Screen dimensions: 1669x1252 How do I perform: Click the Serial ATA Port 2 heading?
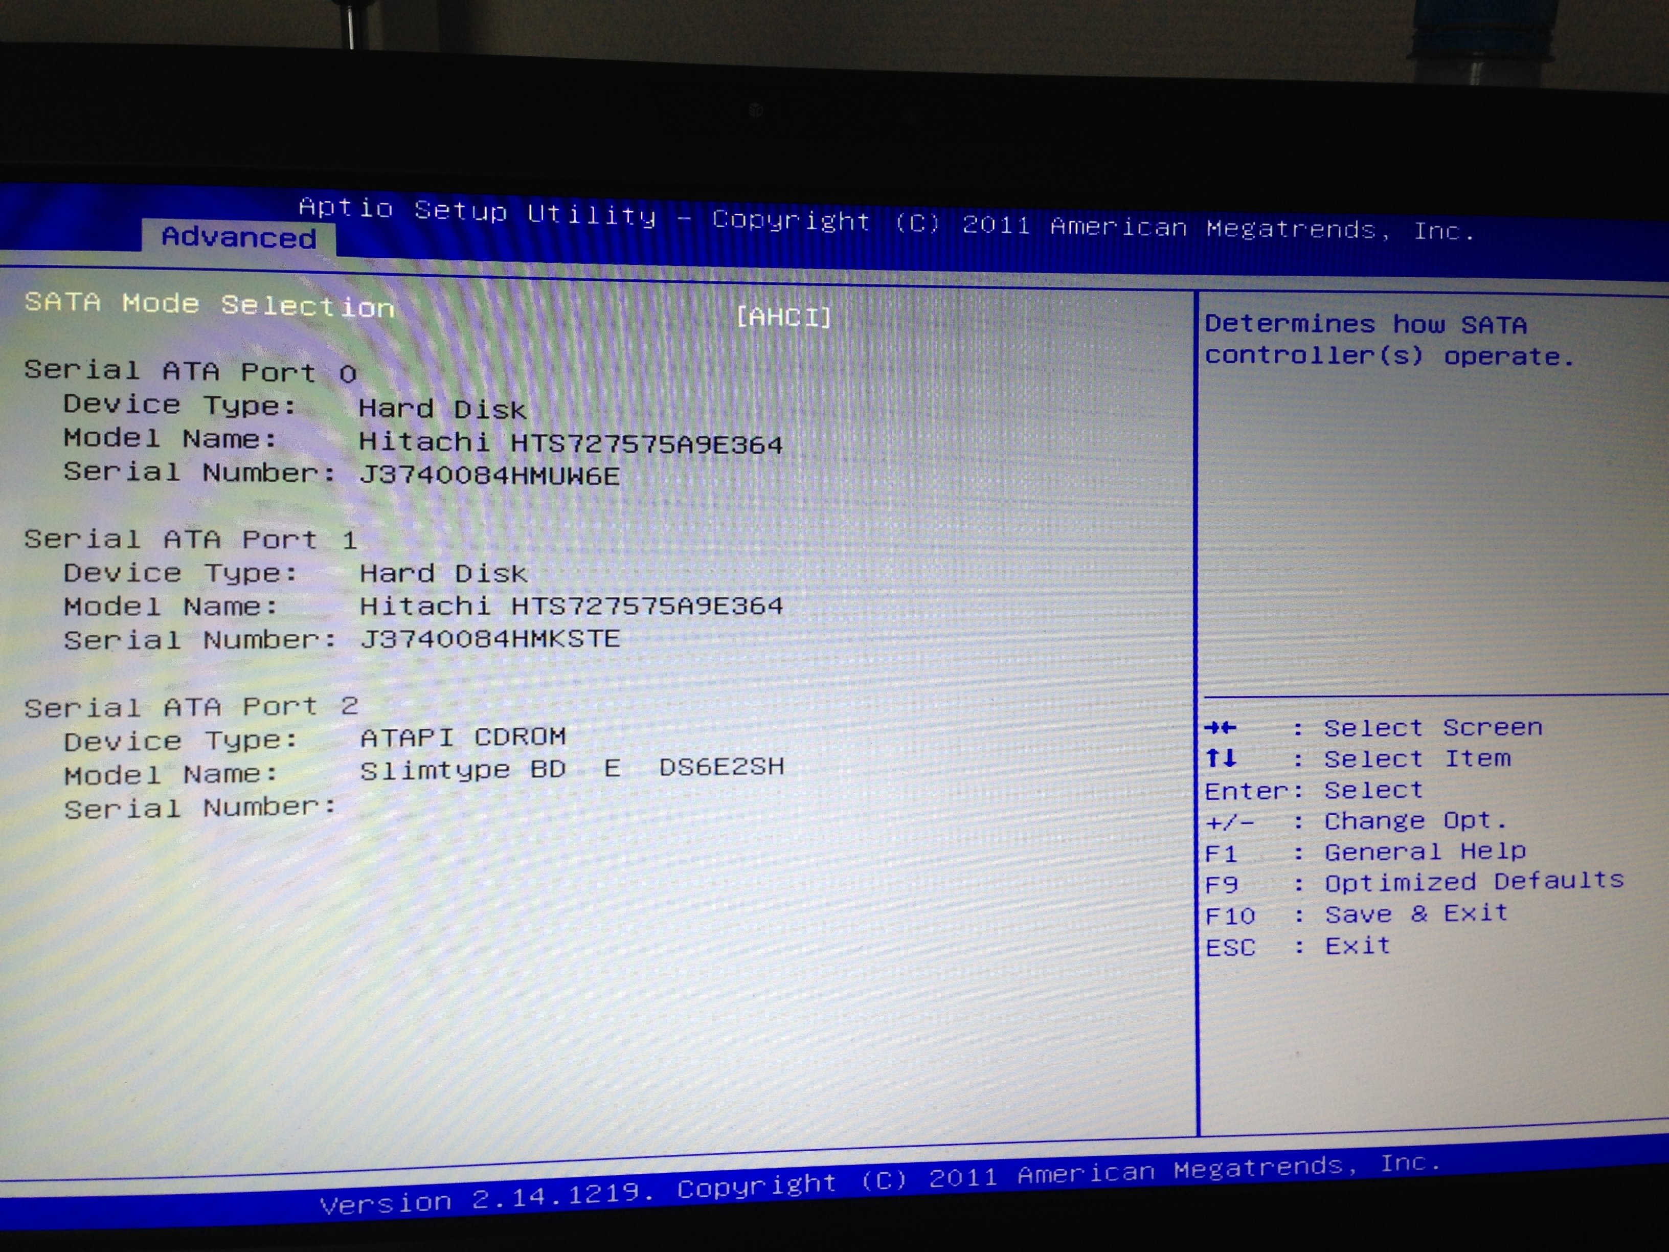point(191,707)
